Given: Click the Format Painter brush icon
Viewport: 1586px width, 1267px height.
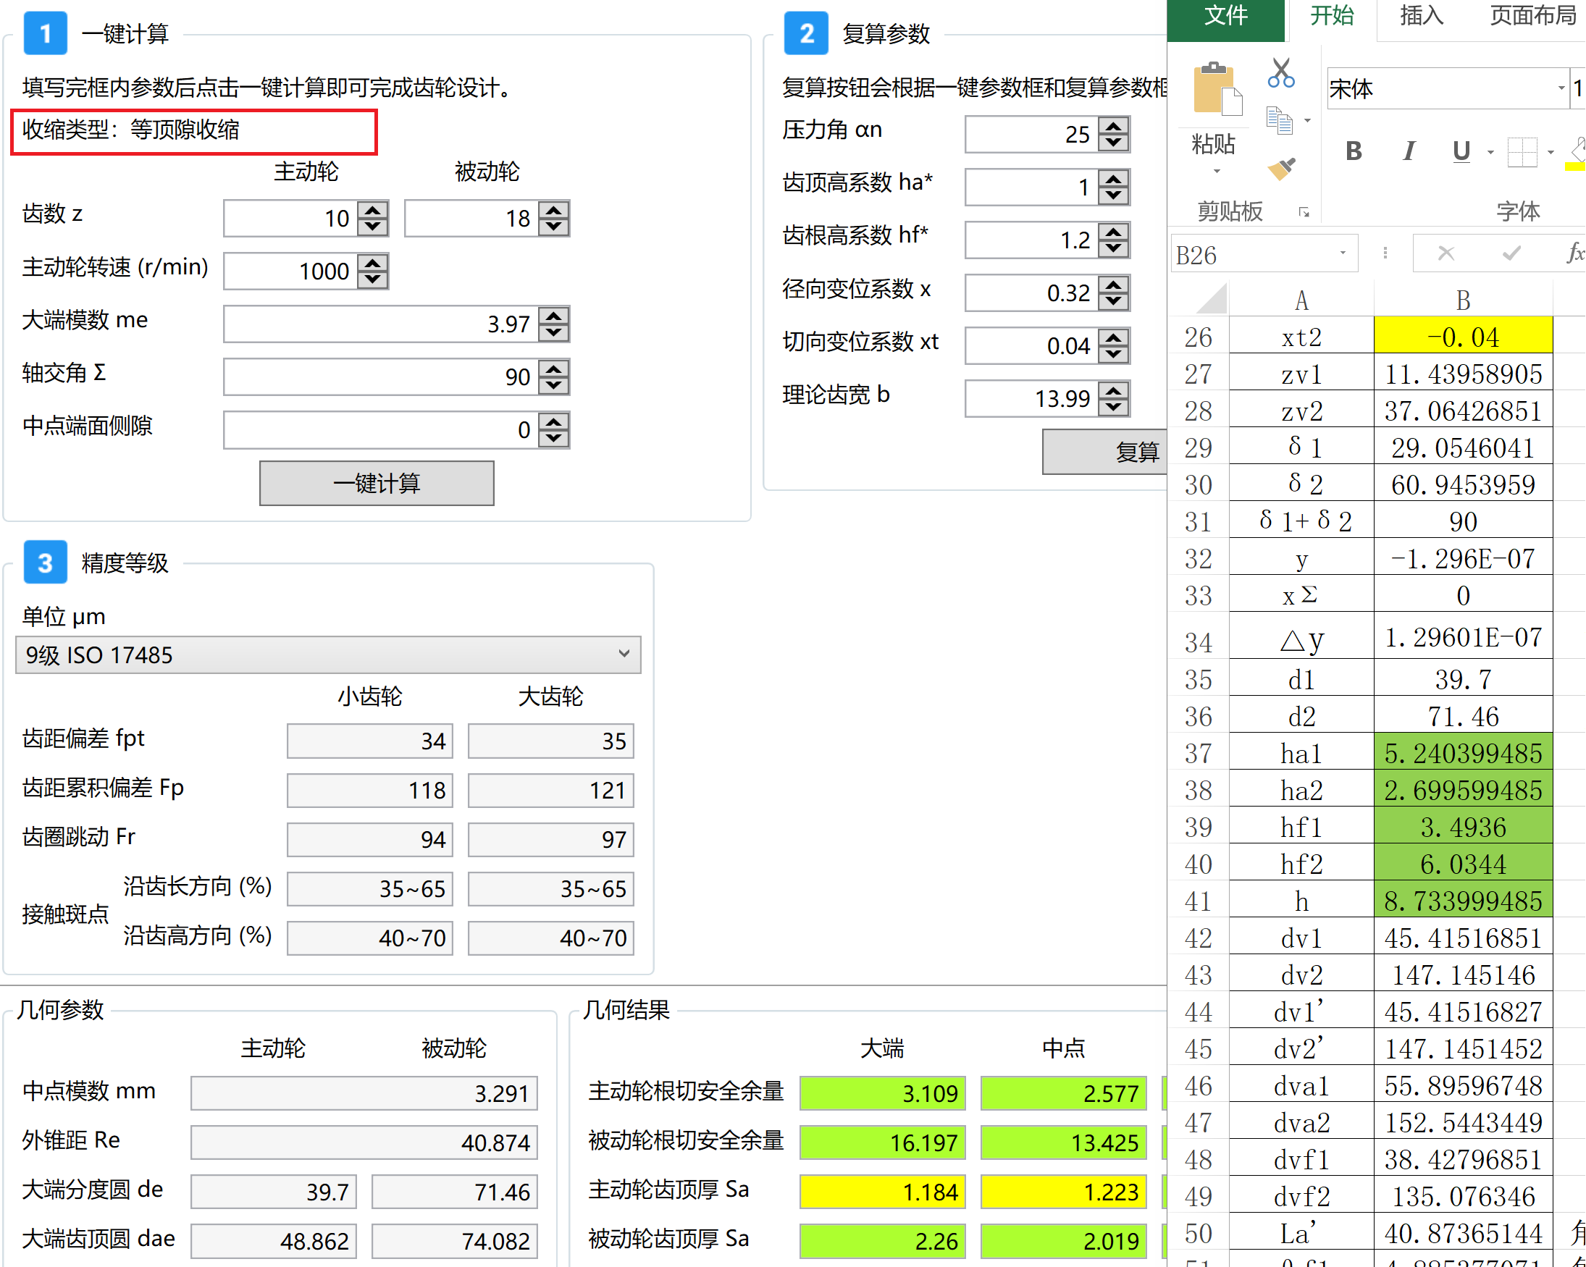Looking at the screenshot, I should [x=1280, y=169].
